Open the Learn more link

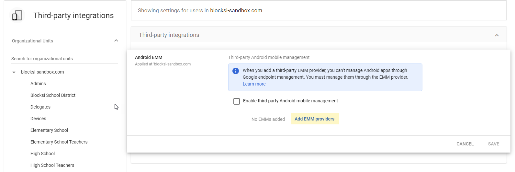(x=254, y=84)
